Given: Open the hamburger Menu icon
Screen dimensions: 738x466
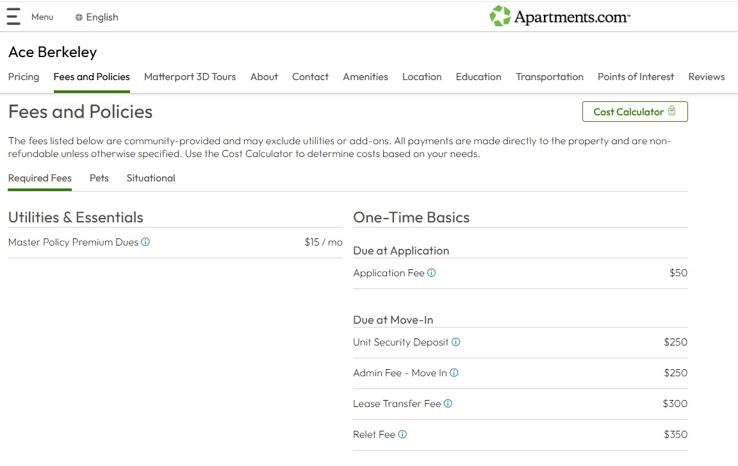Looking at the screenshot, I should [13, 17].
